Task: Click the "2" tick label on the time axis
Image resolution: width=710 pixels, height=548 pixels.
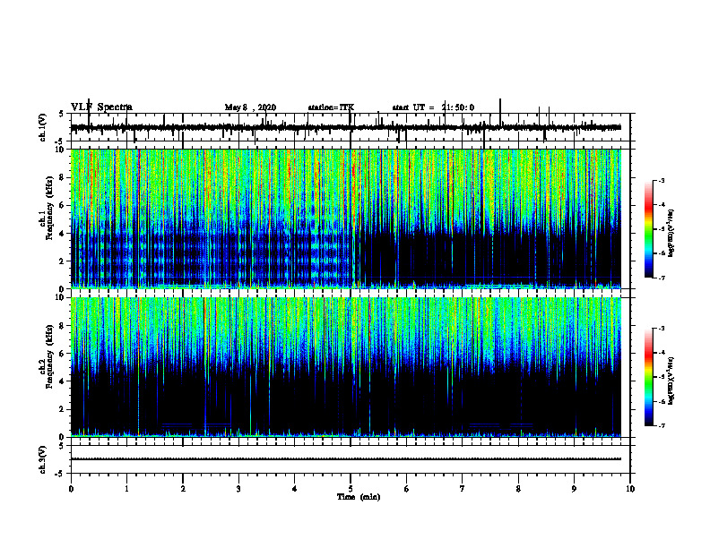Action: [x=183, y=489]
